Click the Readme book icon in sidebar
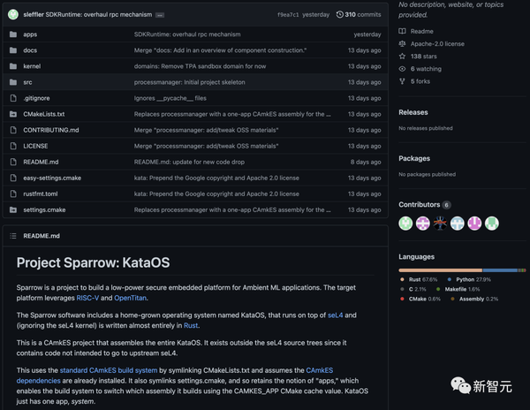Screen dimensions: 530x410 [x=403, y=31]
